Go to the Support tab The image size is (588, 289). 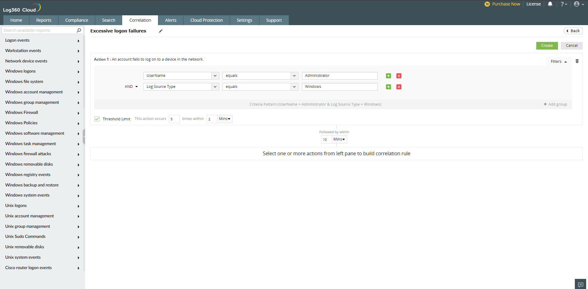click(274, 20)
